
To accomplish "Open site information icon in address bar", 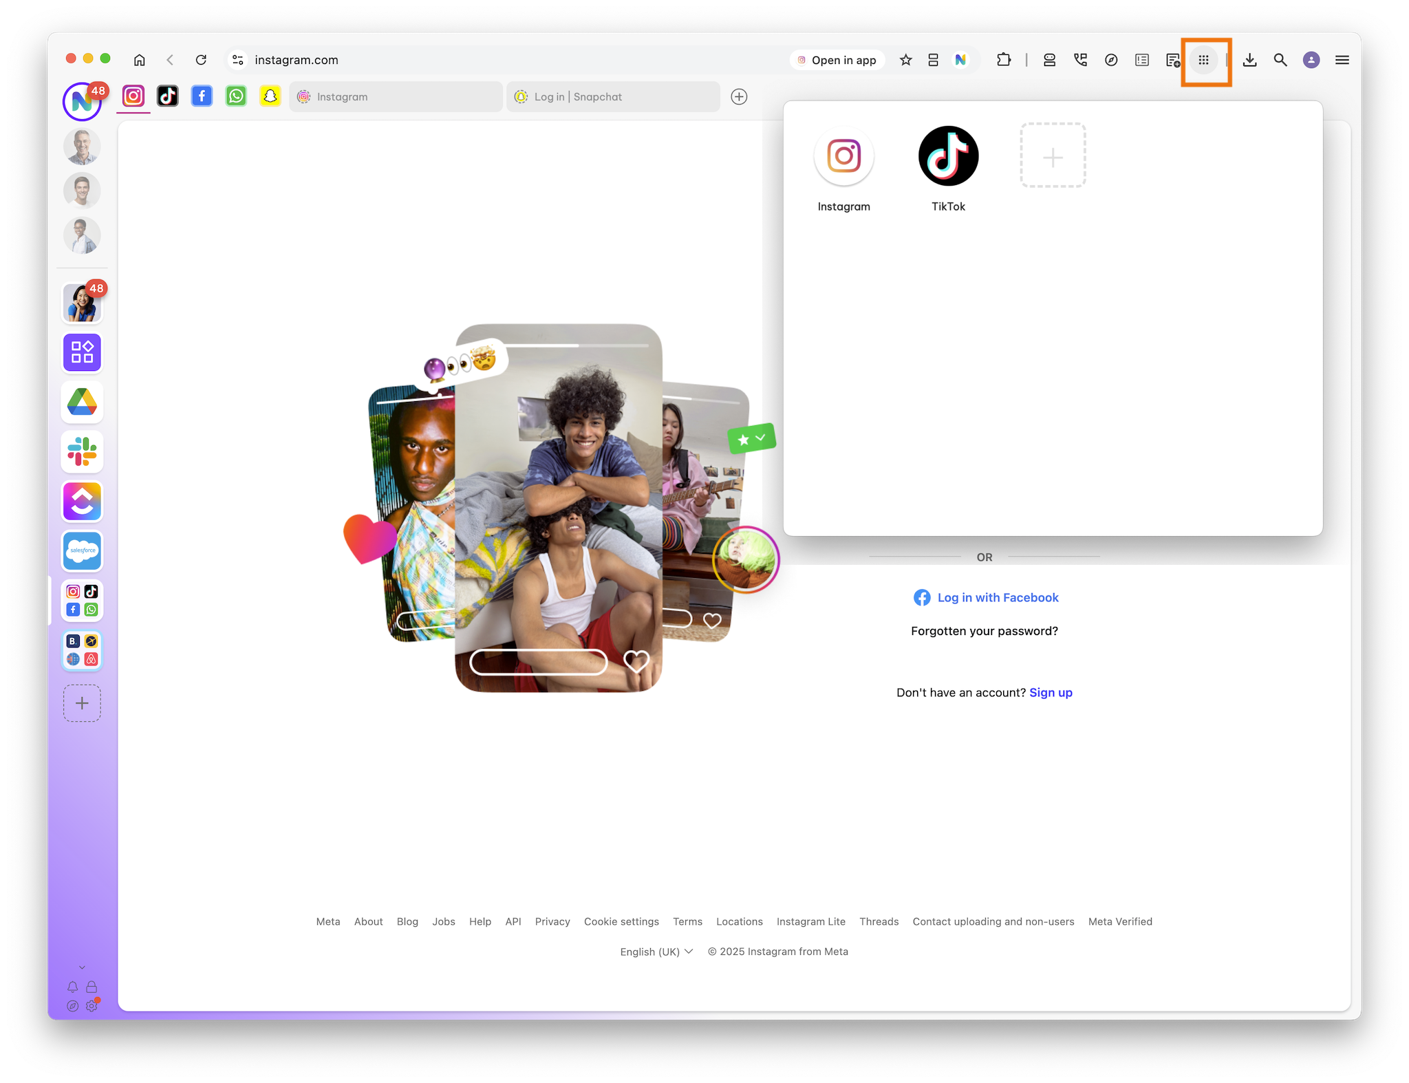I will (238, 60).
